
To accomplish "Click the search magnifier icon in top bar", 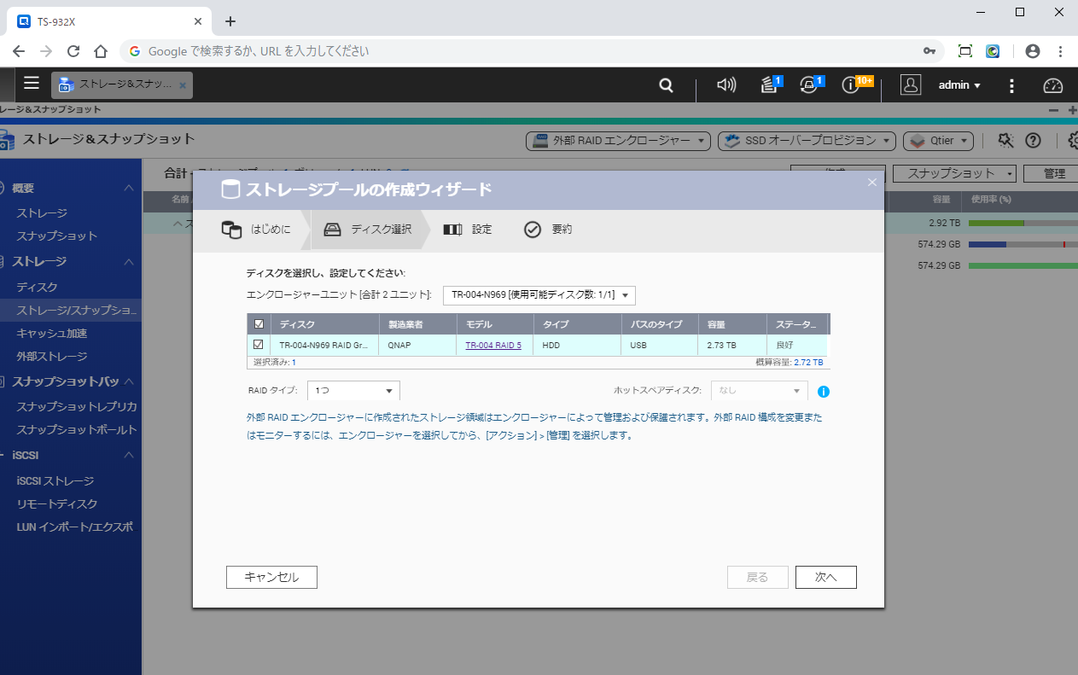I will (x=666, y=85).
